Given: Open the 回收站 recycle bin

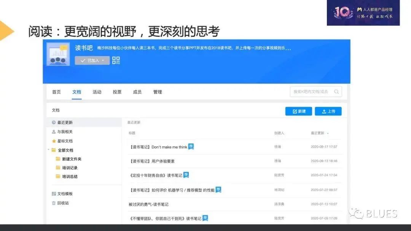Looking at the screenshot, I should click(x=63, y=203).
